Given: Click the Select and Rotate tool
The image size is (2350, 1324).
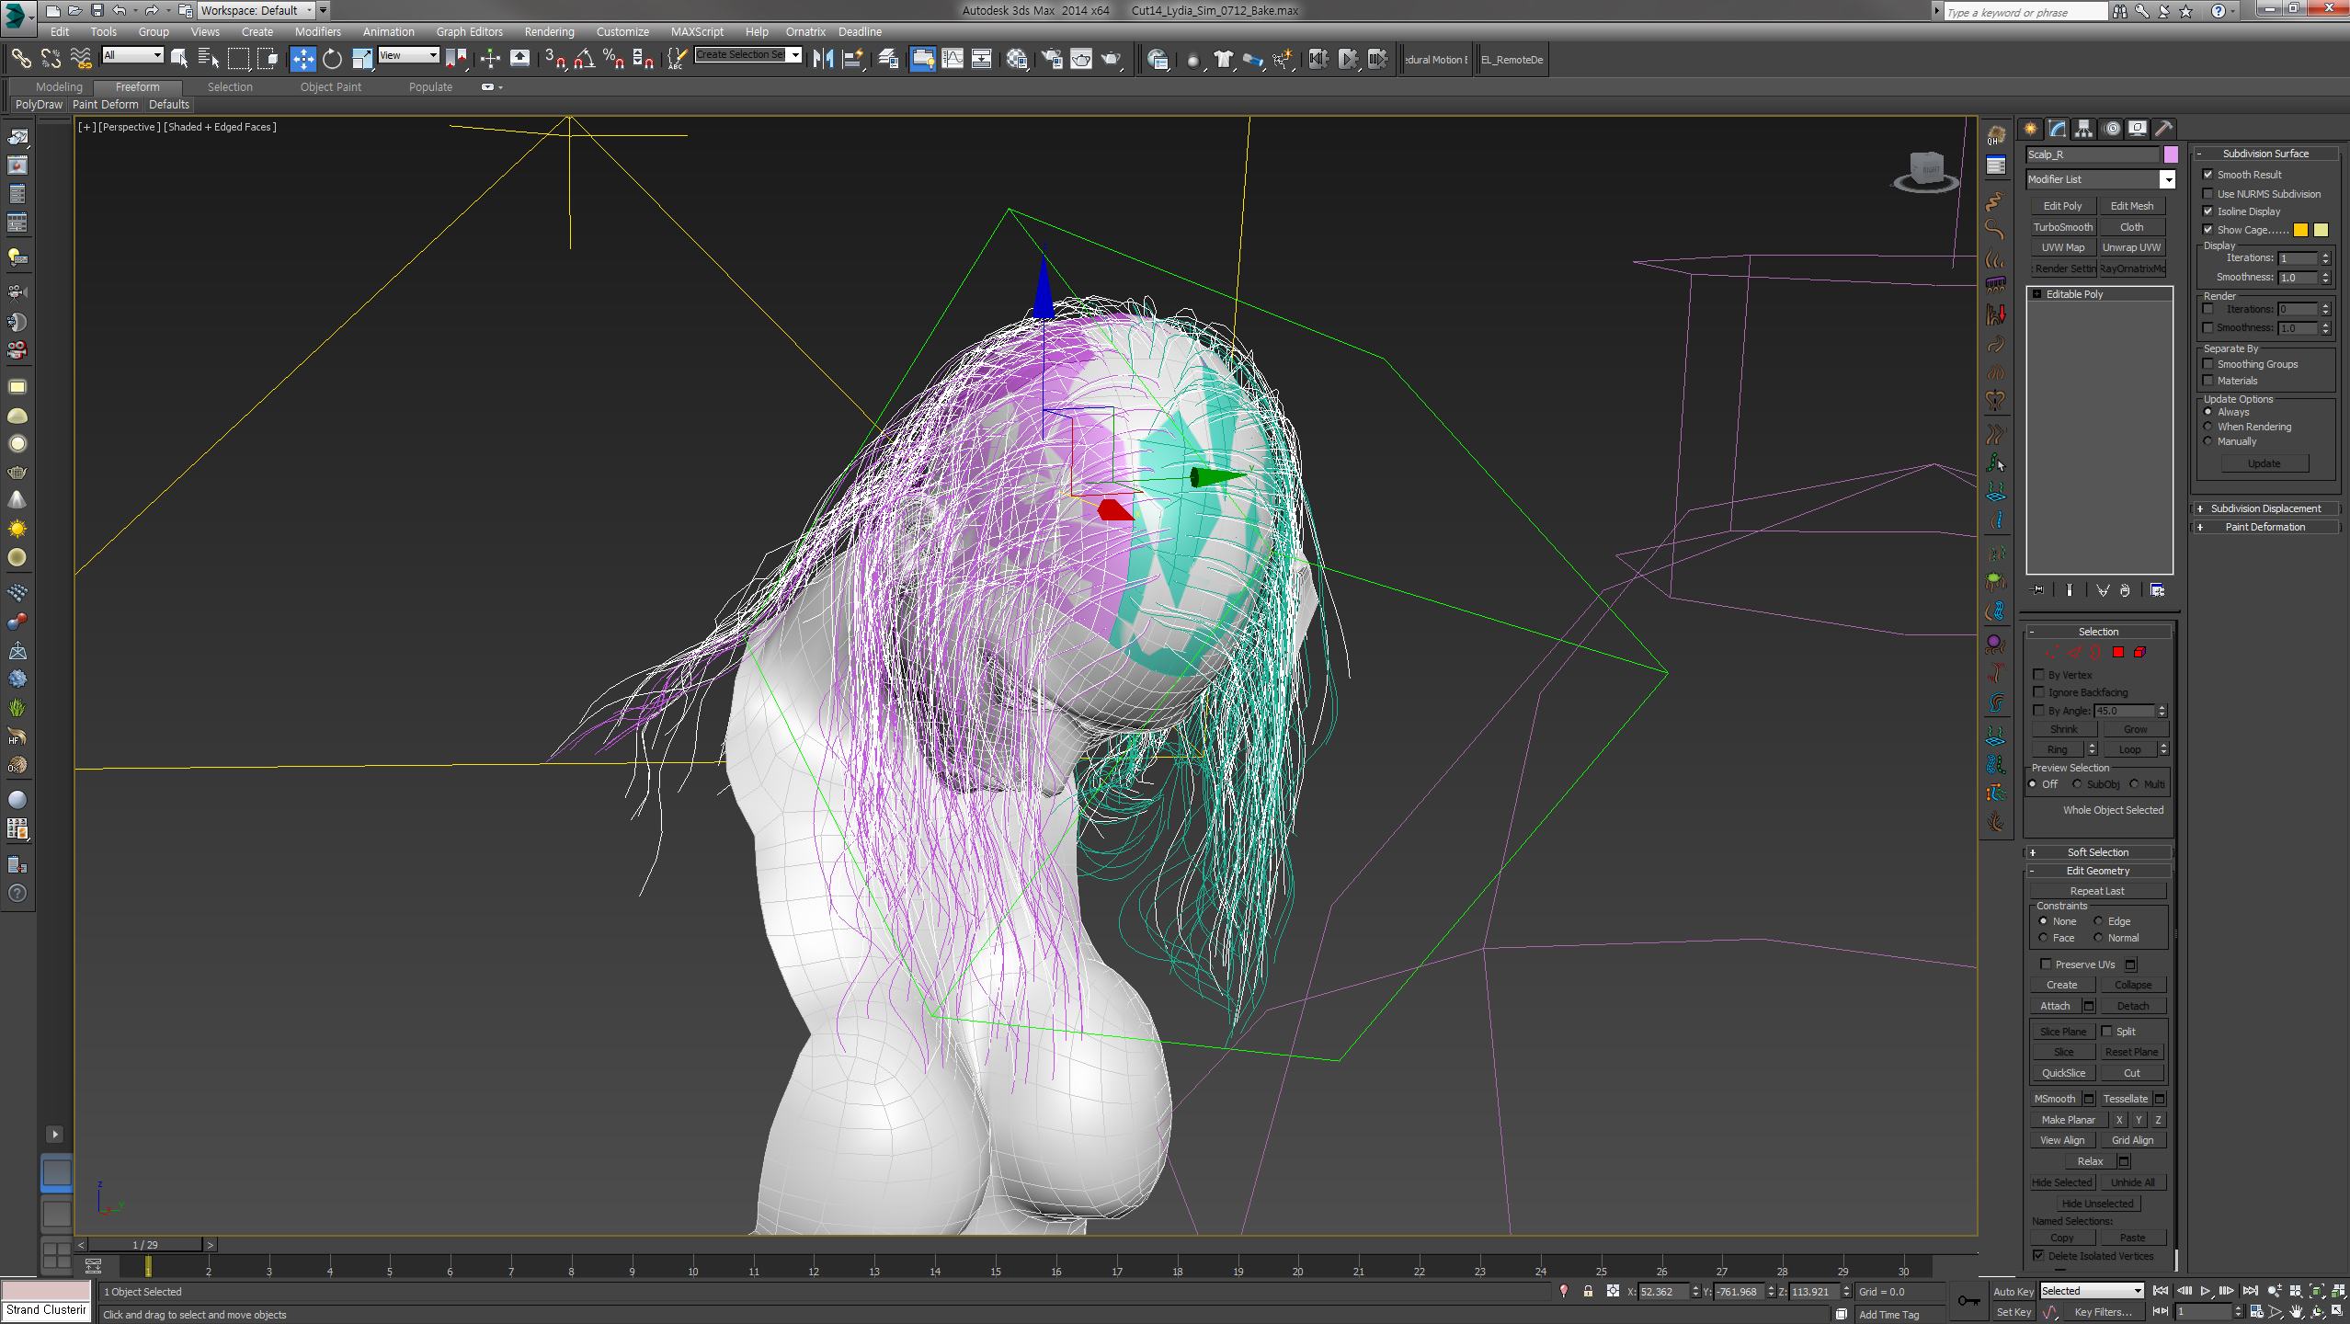Looking at the screenshot, I should pyautogui.click(x=332, y=60).
